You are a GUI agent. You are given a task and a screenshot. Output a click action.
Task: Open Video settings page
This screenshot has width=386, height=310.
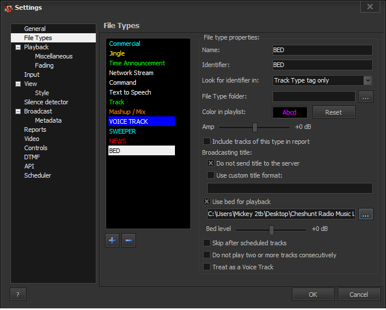click(x=32, y=139)
